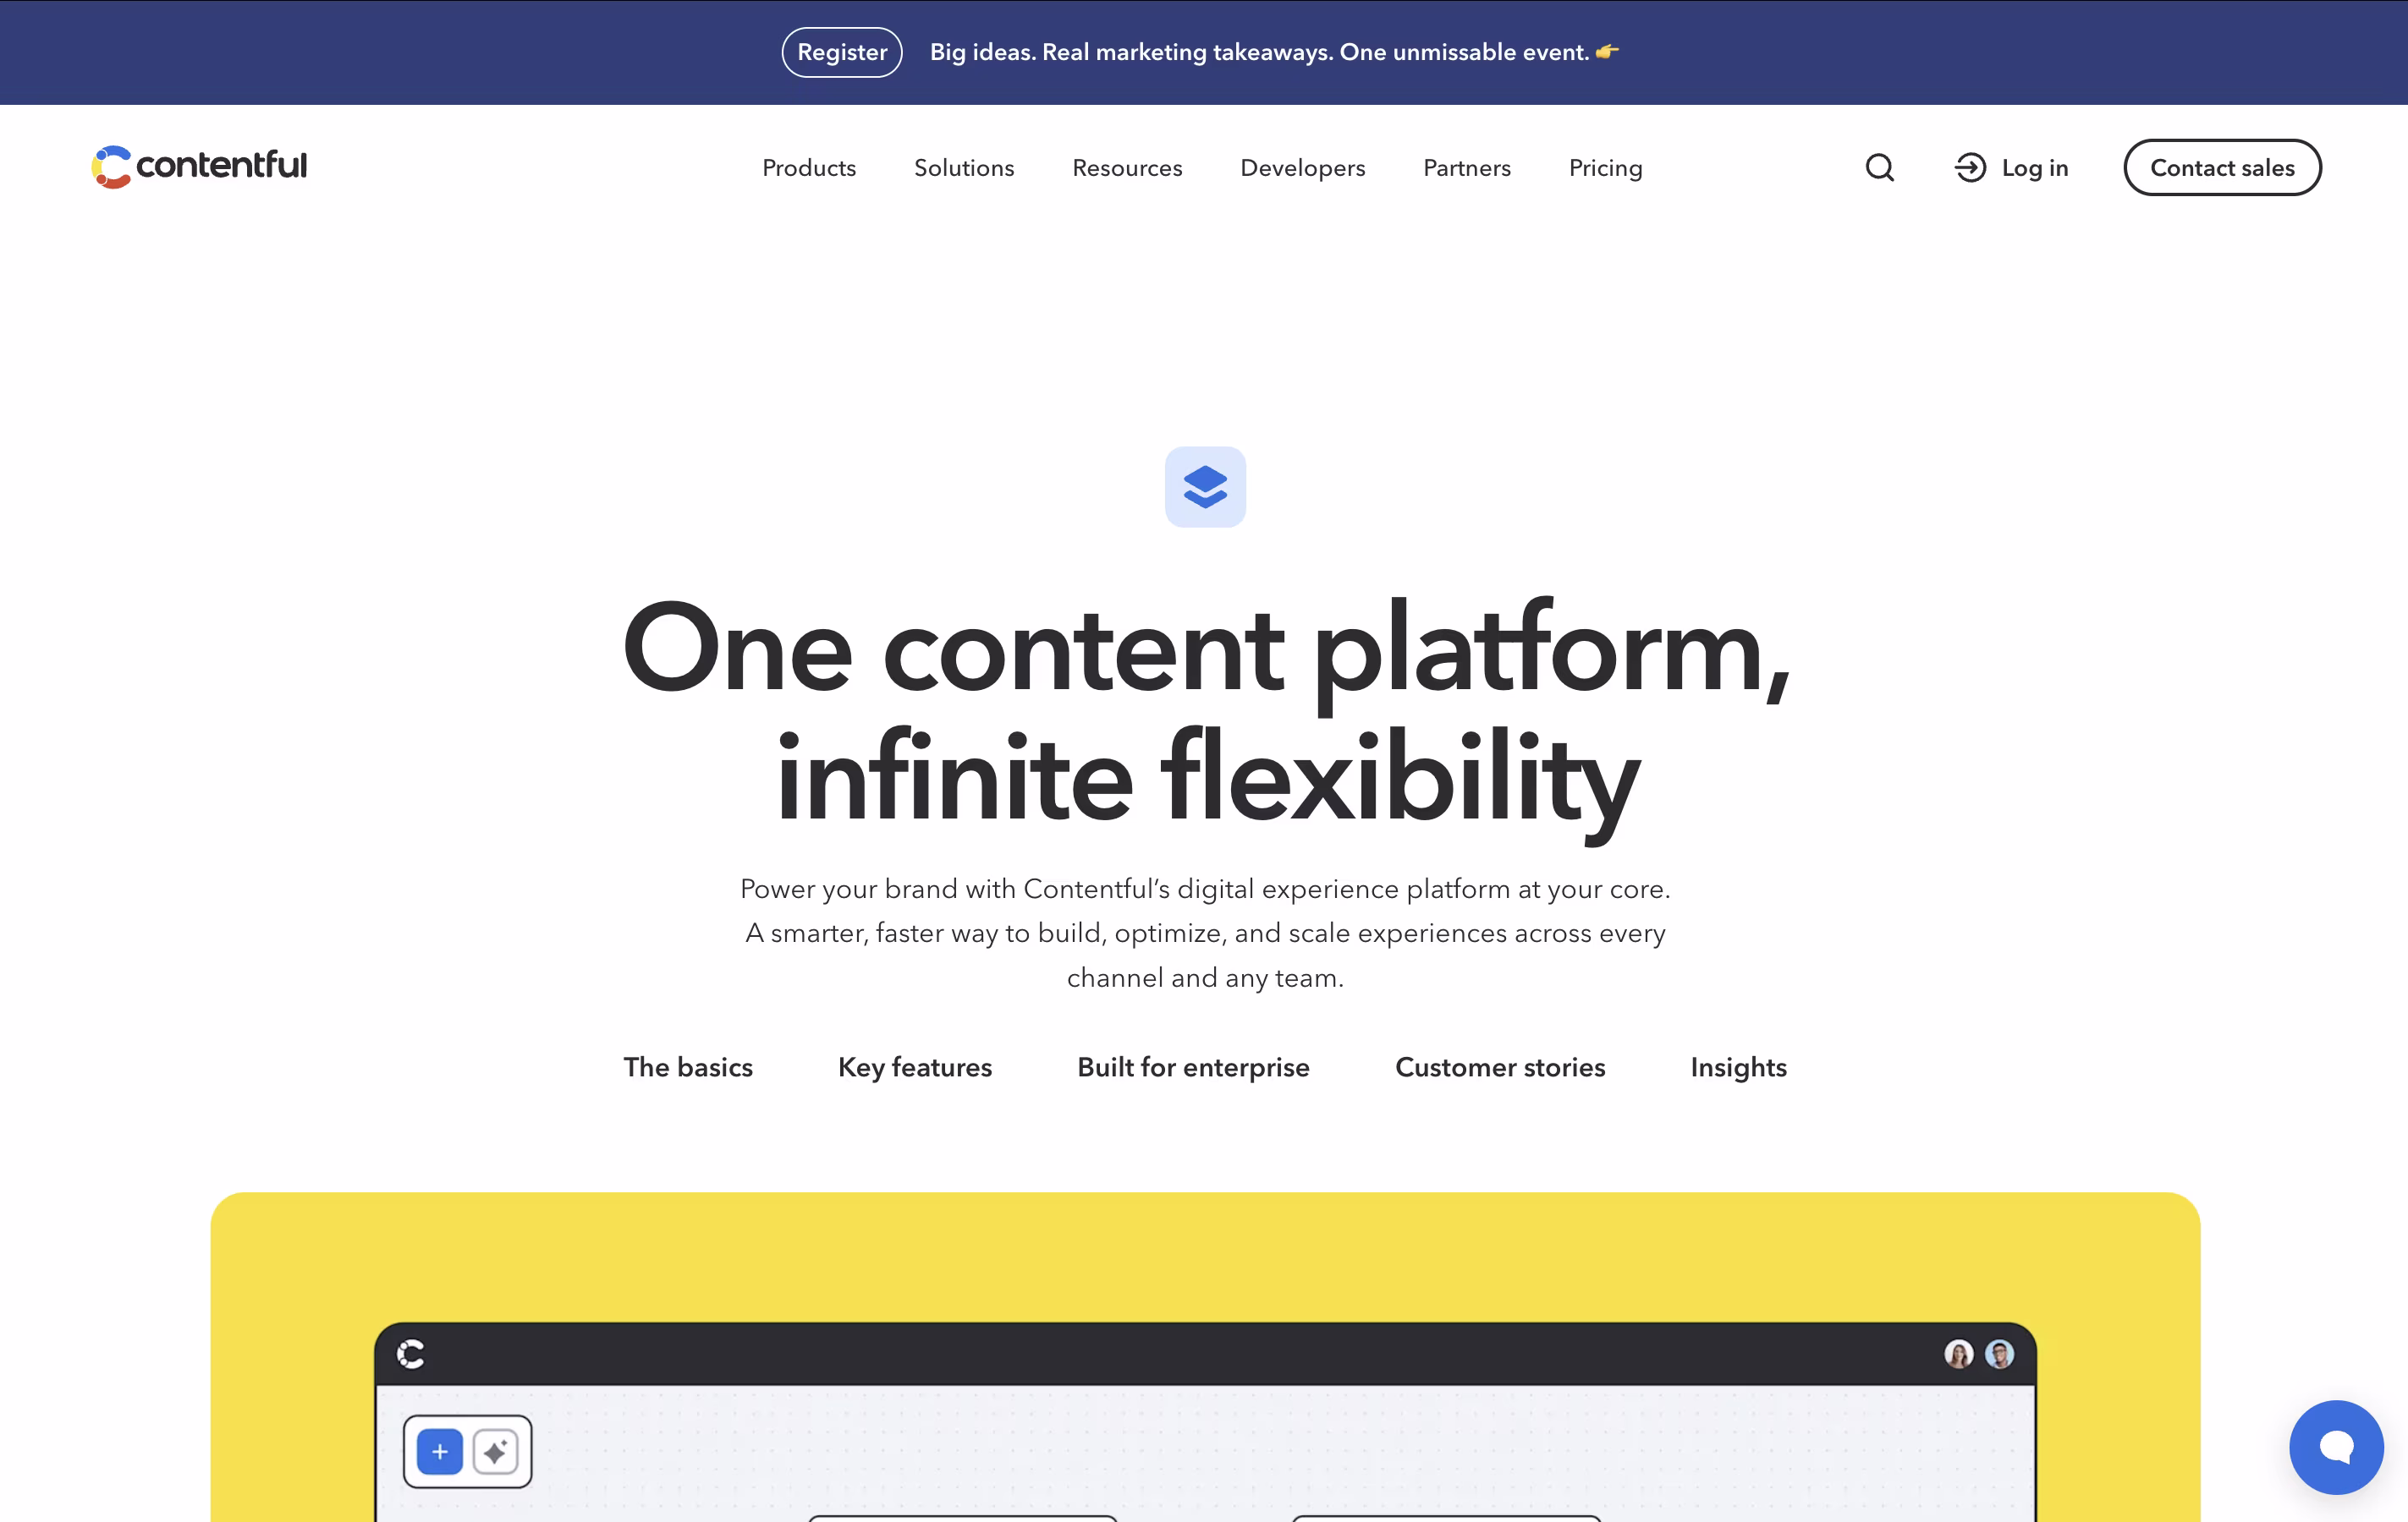Jump to Insights section
Image resolution: width=2408 pixels, height=1522 pixels.
tap(1738, 1067)
